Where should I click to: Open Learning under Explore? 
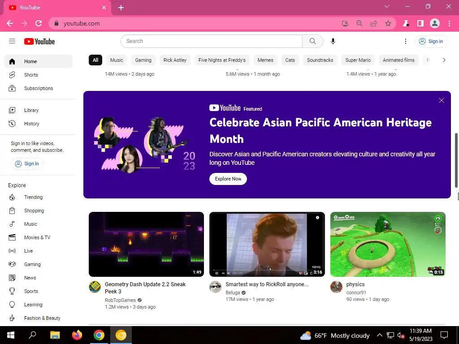38,305
